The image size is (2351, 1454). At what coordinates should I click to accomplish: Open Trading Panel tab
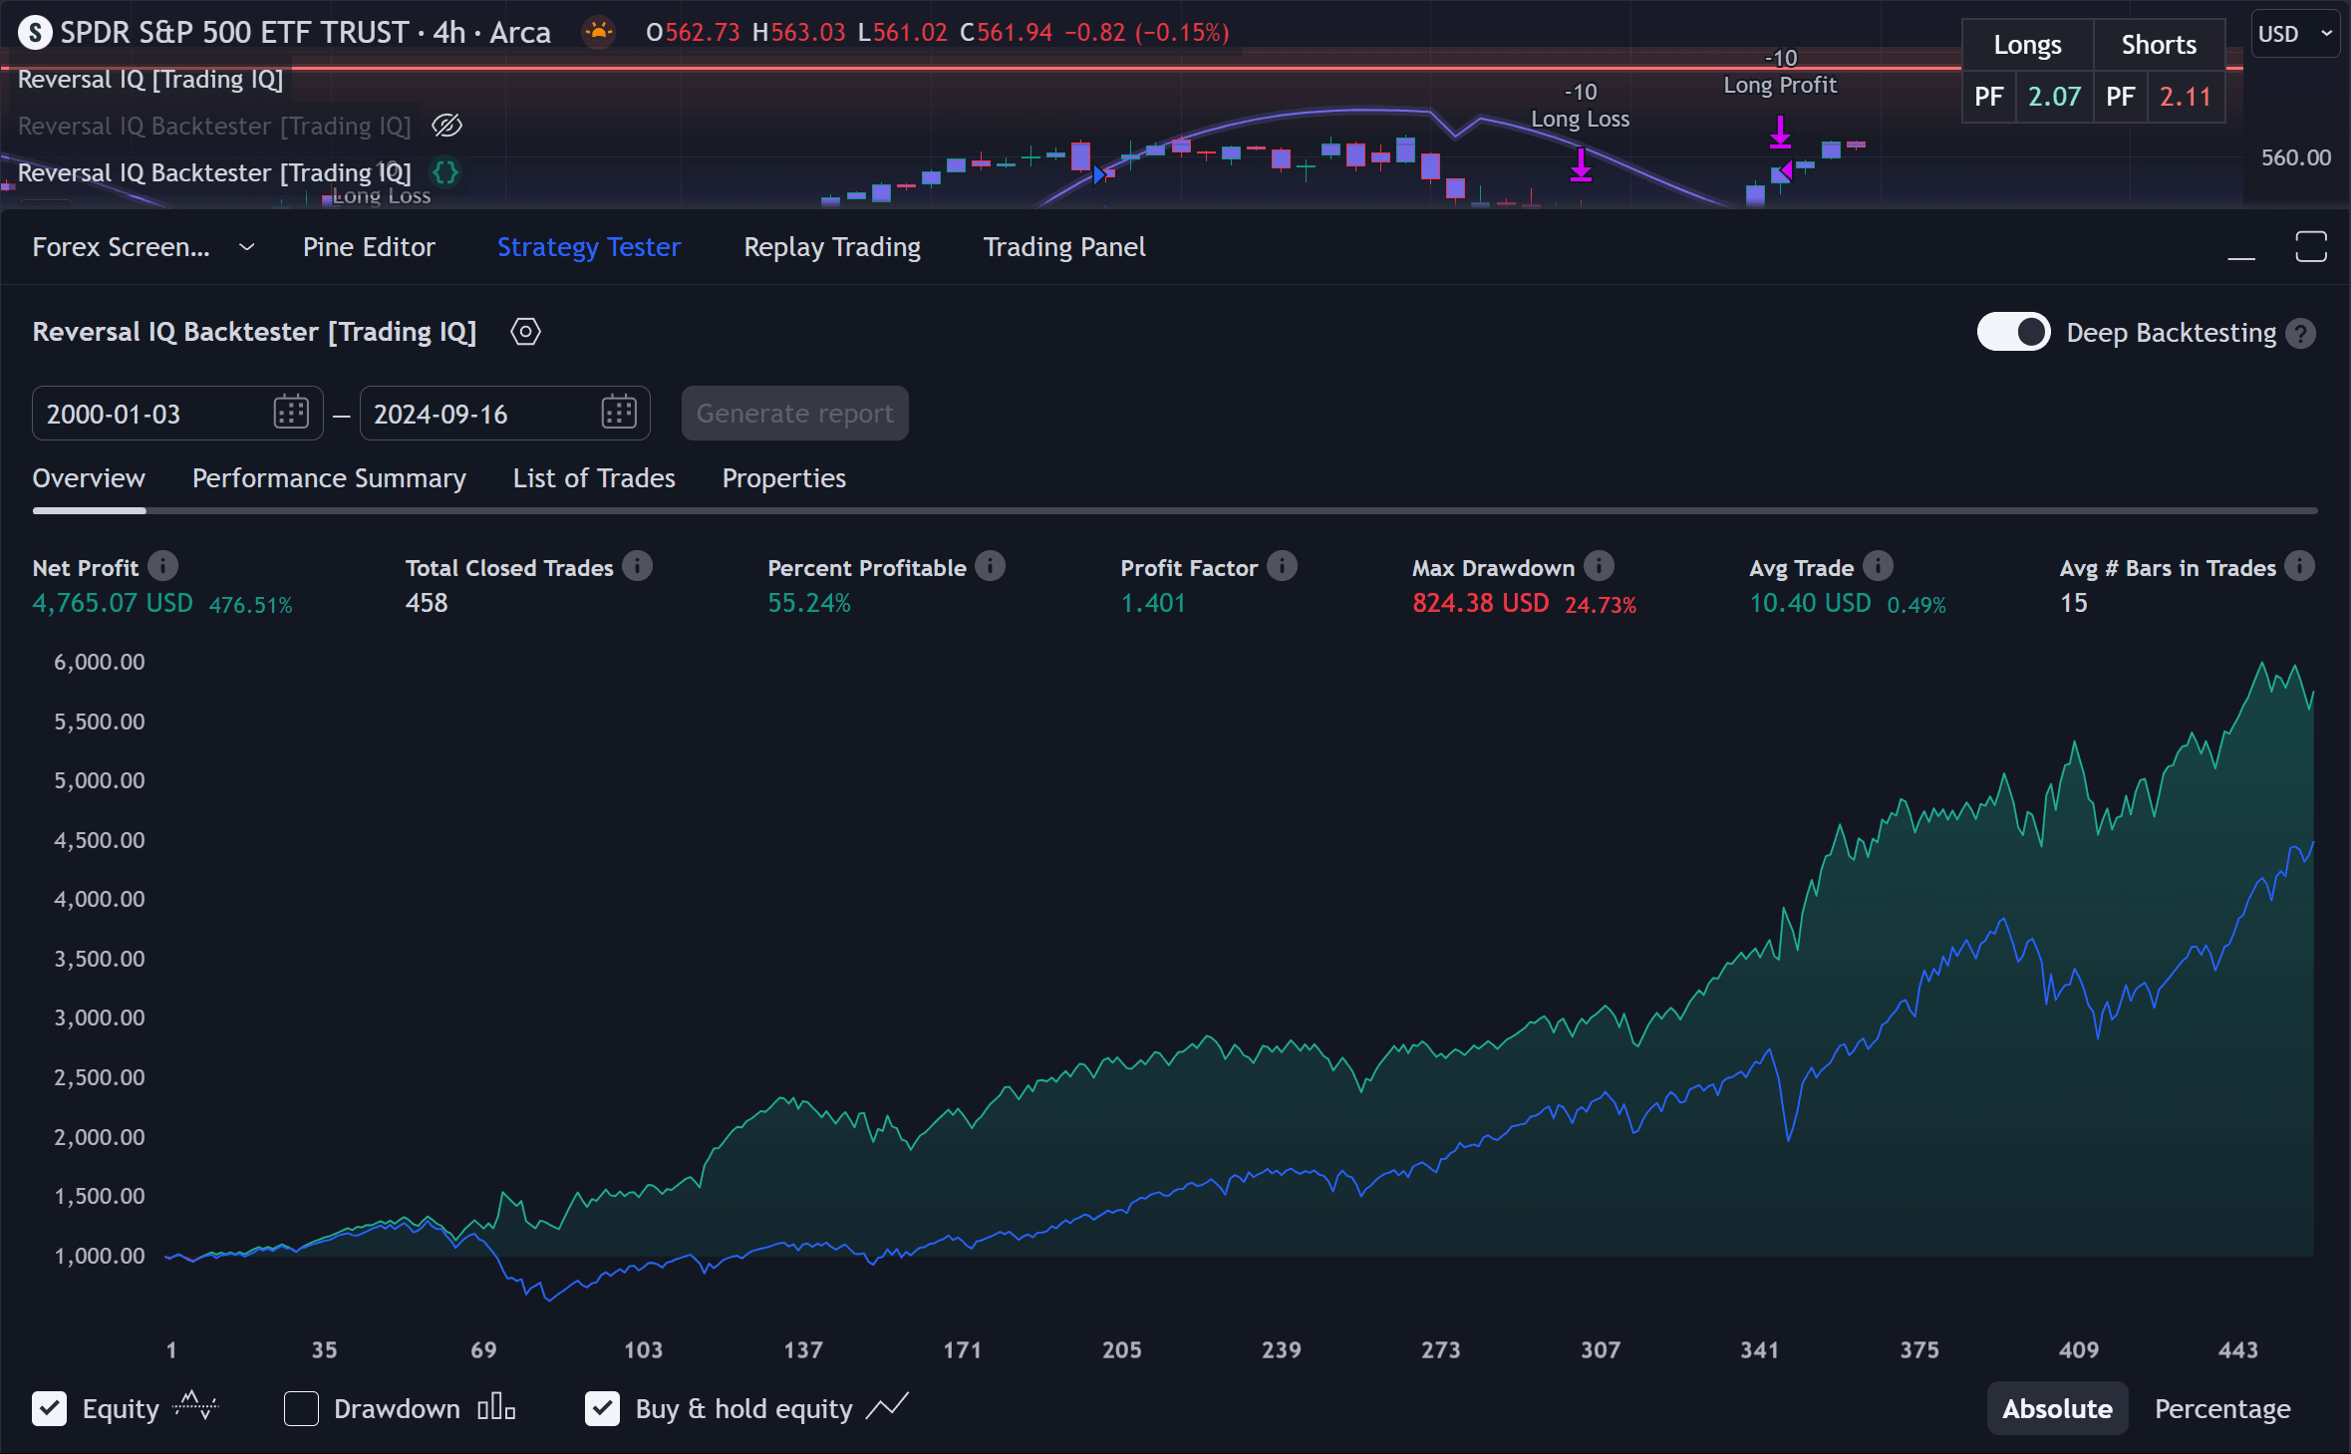[x=1064, y=247]
